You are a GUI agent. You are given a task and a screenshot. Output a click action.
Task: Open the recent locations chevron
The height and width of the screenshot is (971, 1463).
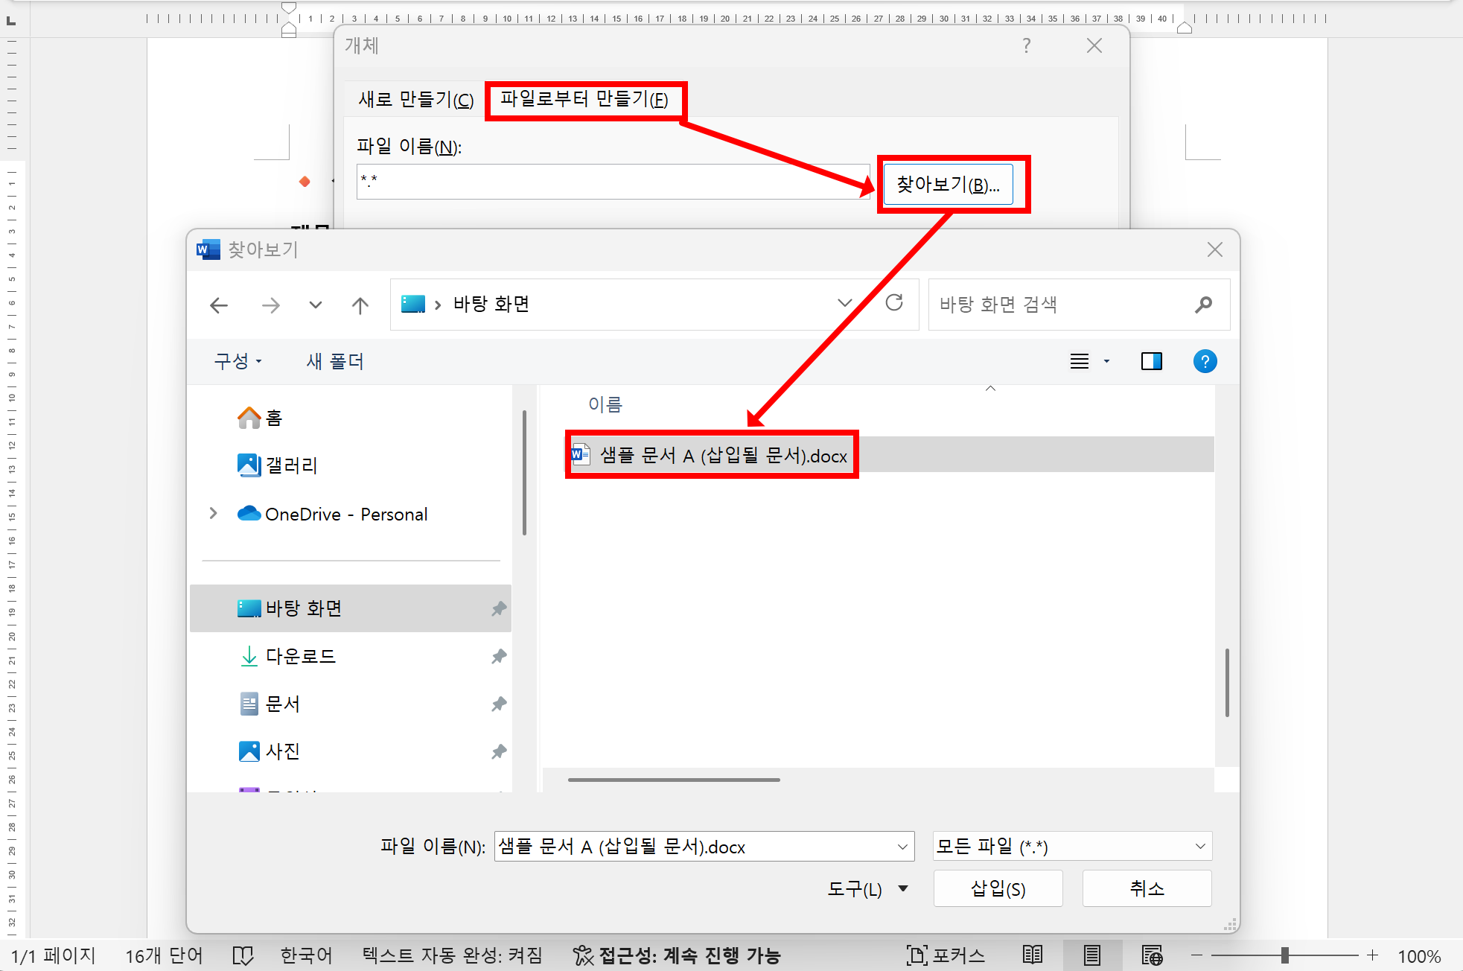coord(316,305)
